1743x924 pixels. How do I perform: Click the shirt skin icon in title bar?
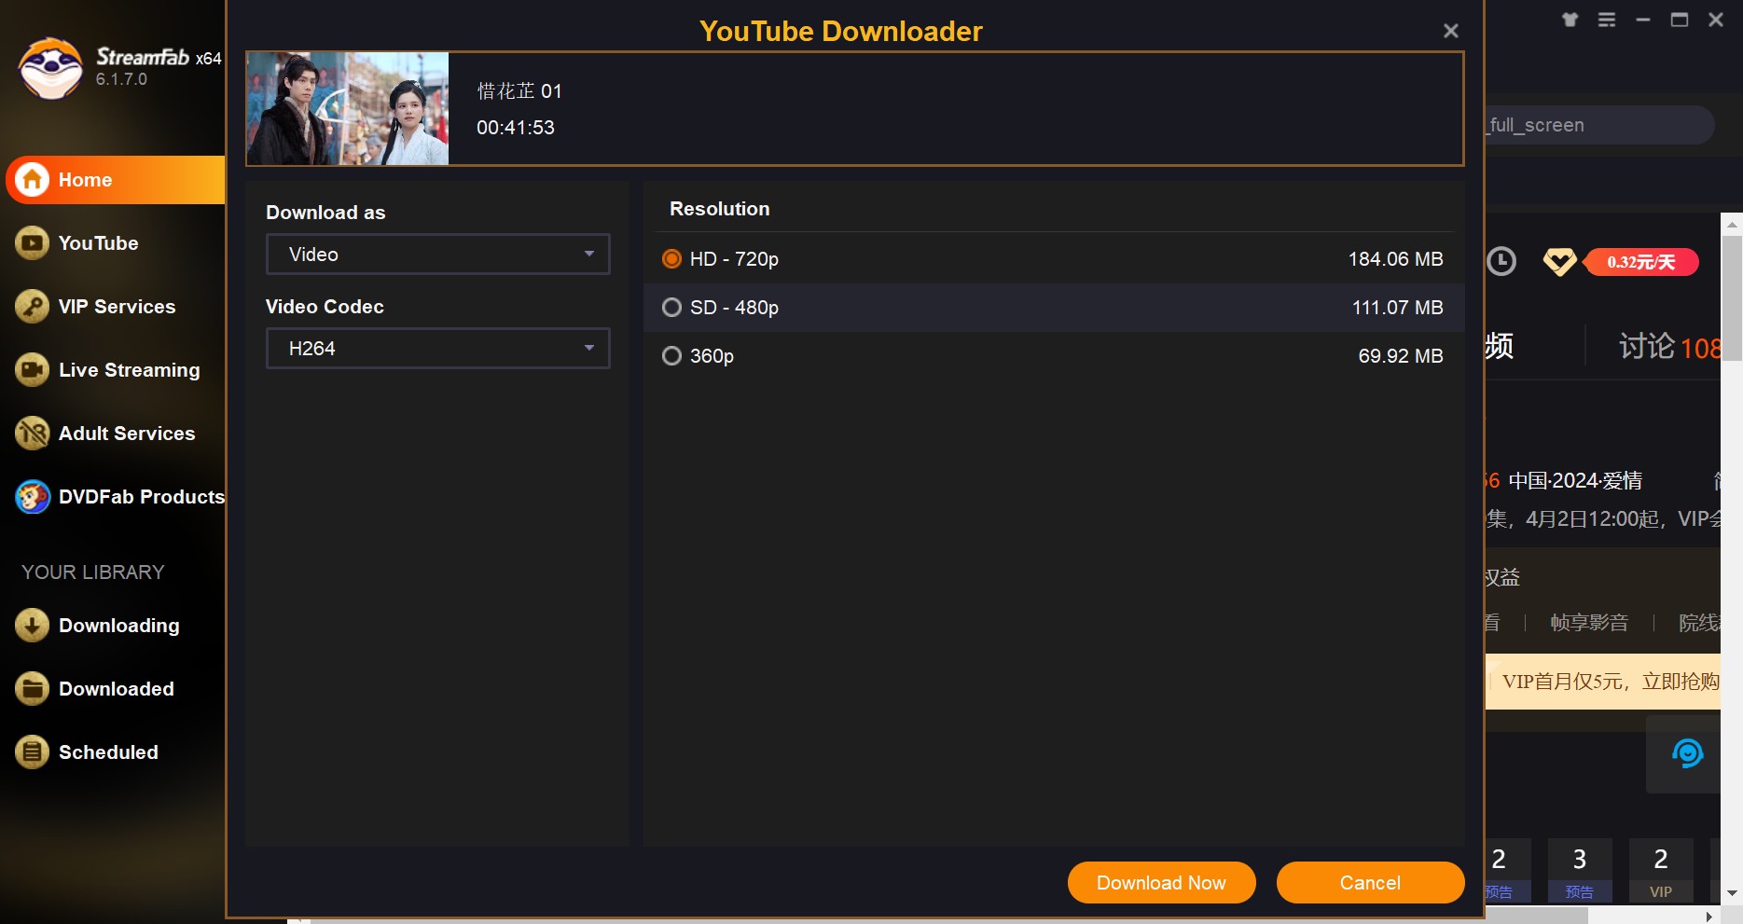[x=1570, y=20]
